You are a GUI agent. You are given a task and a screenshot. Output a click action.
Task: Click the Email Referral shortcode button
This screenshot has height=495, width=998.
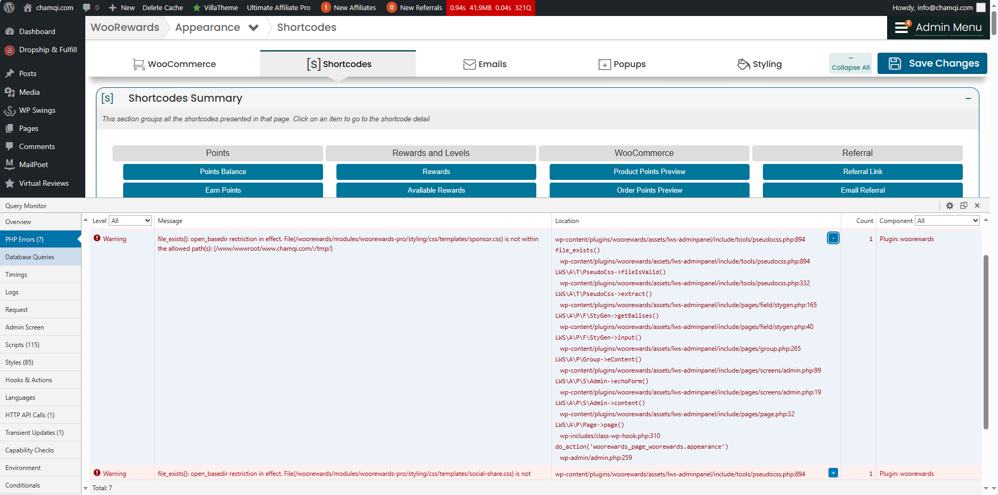click(x=863, y=190)
